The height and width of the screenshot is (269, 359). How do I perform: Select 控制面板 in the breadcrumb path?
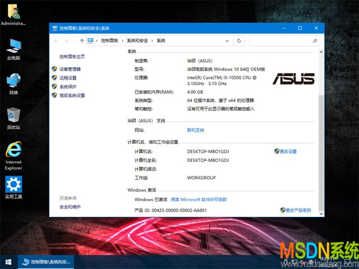pos(110,41)
